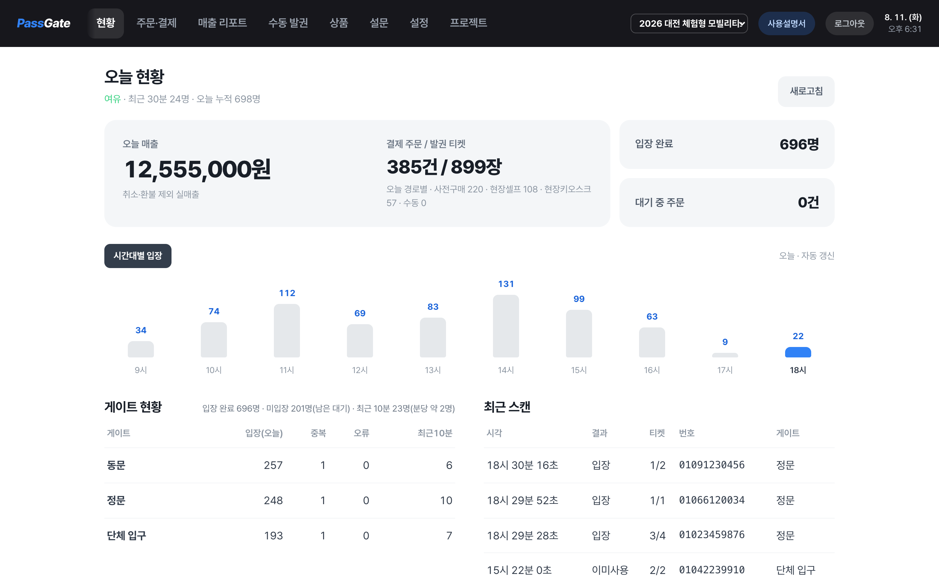
Task: Click the 정문 gate name in gate table
Action: 116,501
